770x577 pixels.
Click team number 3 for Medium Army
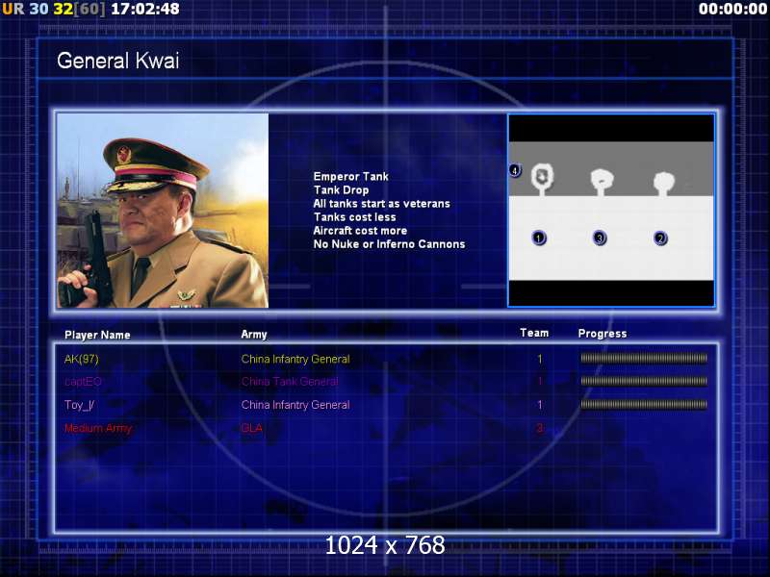tap(540, 428)
